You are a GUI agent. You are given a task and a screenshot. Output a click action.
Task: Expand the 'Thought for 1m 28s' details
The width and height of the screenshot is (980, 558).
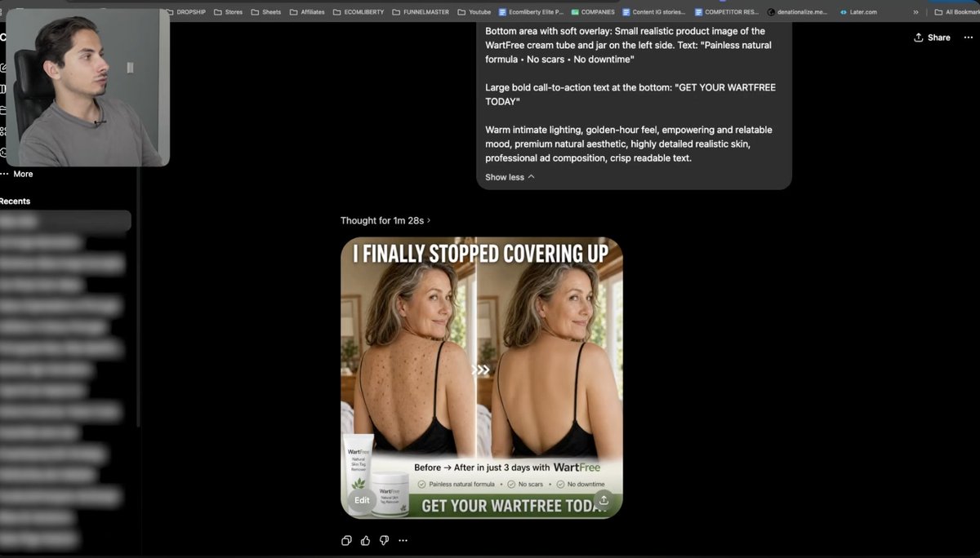385,220
